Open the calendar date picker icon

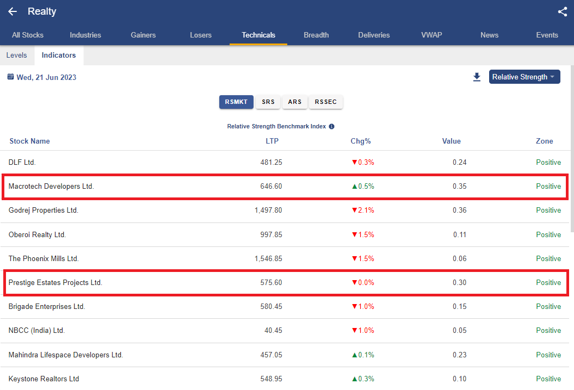(11, 77)
